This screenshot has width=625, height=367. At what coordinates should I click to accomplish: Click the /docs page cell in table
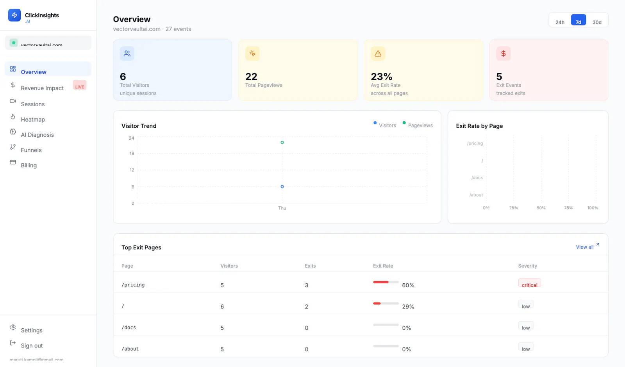coord(129,328)
